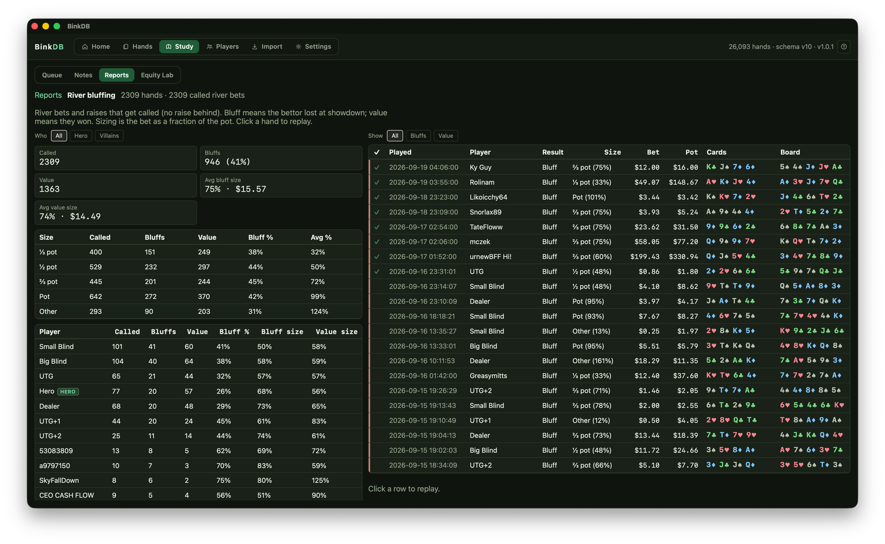Filter Who by Hero
Image resolution: width=885 pixels, height=544 pixels.
click(81, 136)
